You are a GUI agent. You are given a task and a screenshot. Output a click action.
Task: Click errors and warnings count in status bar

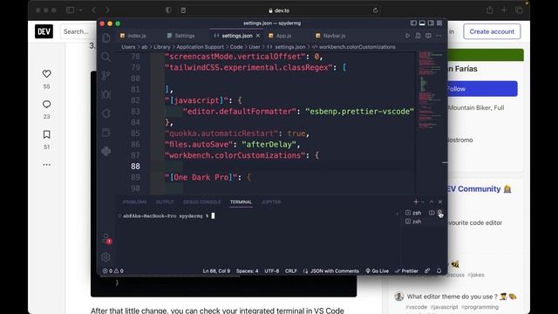click(x=113, y=271)
